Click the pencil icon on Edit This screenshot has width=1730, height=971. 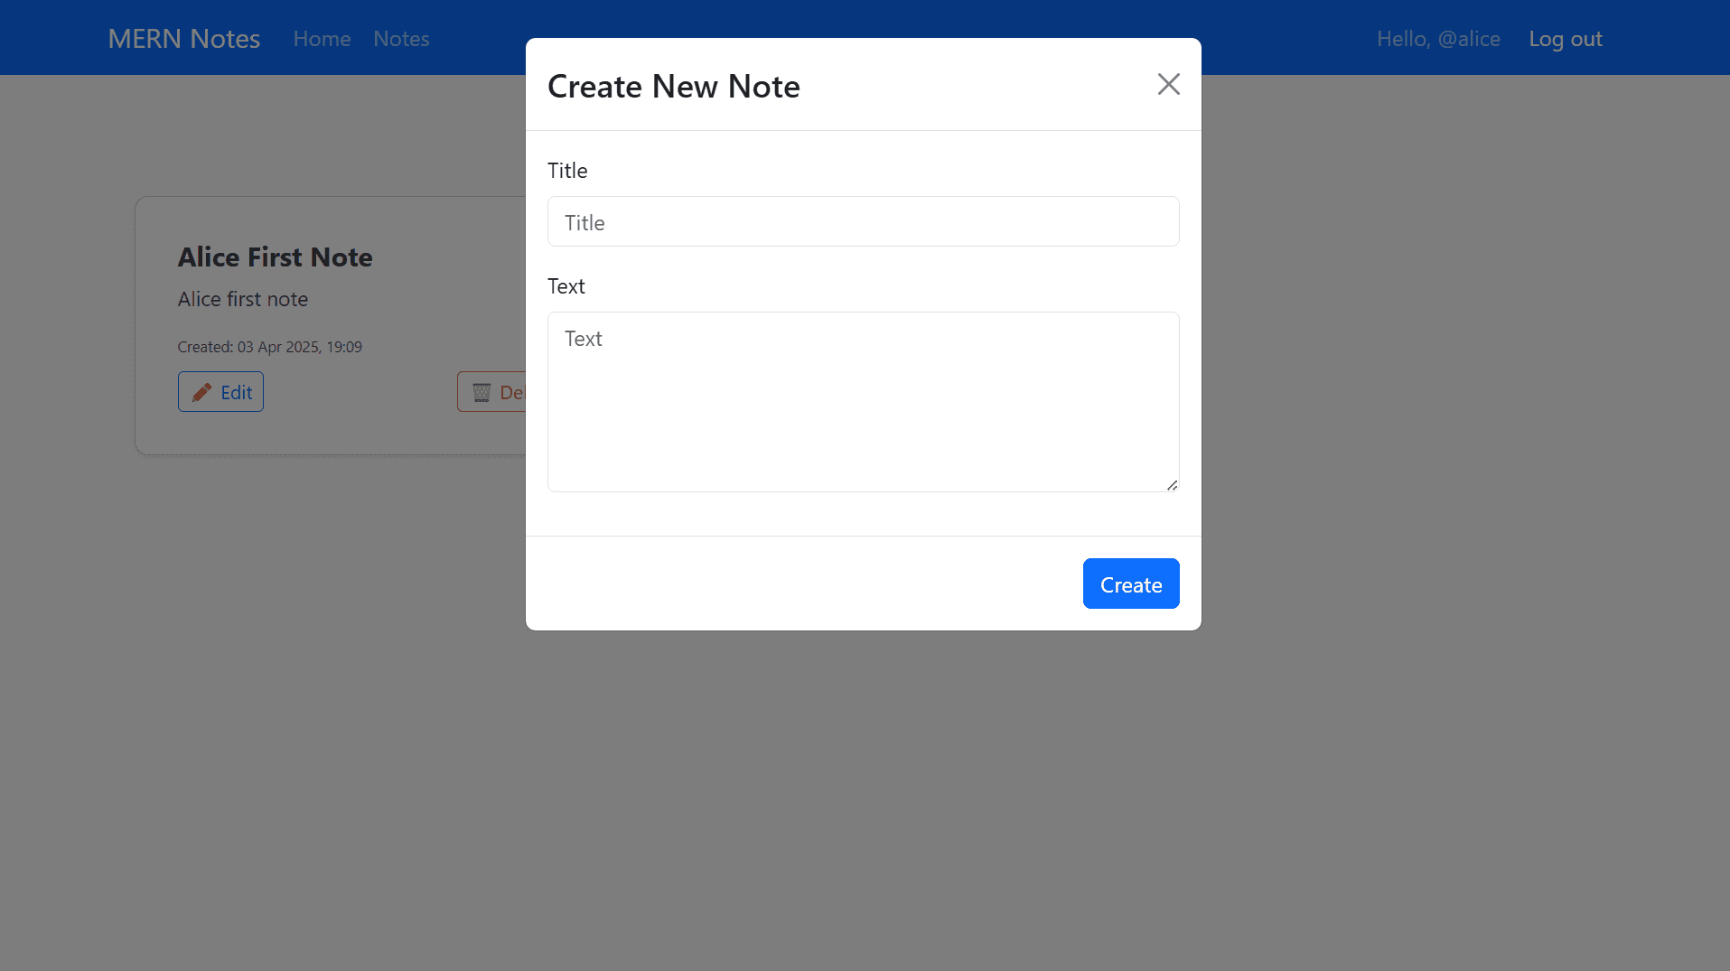(201, 392)
